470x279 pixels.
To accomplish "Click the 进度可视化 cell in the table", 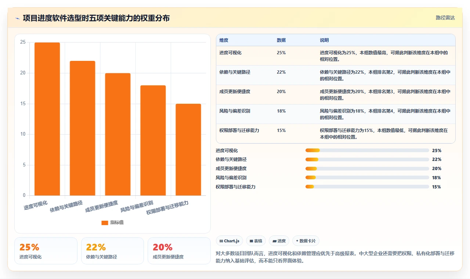I will [x=230, y=53].
